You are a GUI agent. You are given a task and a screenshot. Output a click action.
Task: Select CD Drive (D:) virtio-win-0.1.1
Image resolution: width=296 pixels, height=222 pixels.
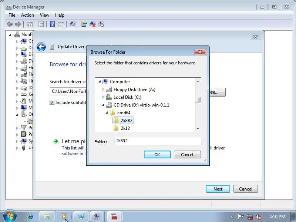(x=141, y=105)
